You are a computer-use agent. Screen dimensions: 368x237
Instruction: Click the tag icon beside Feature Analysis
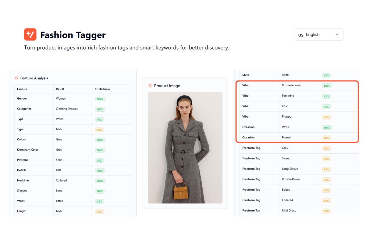(16, 78)
